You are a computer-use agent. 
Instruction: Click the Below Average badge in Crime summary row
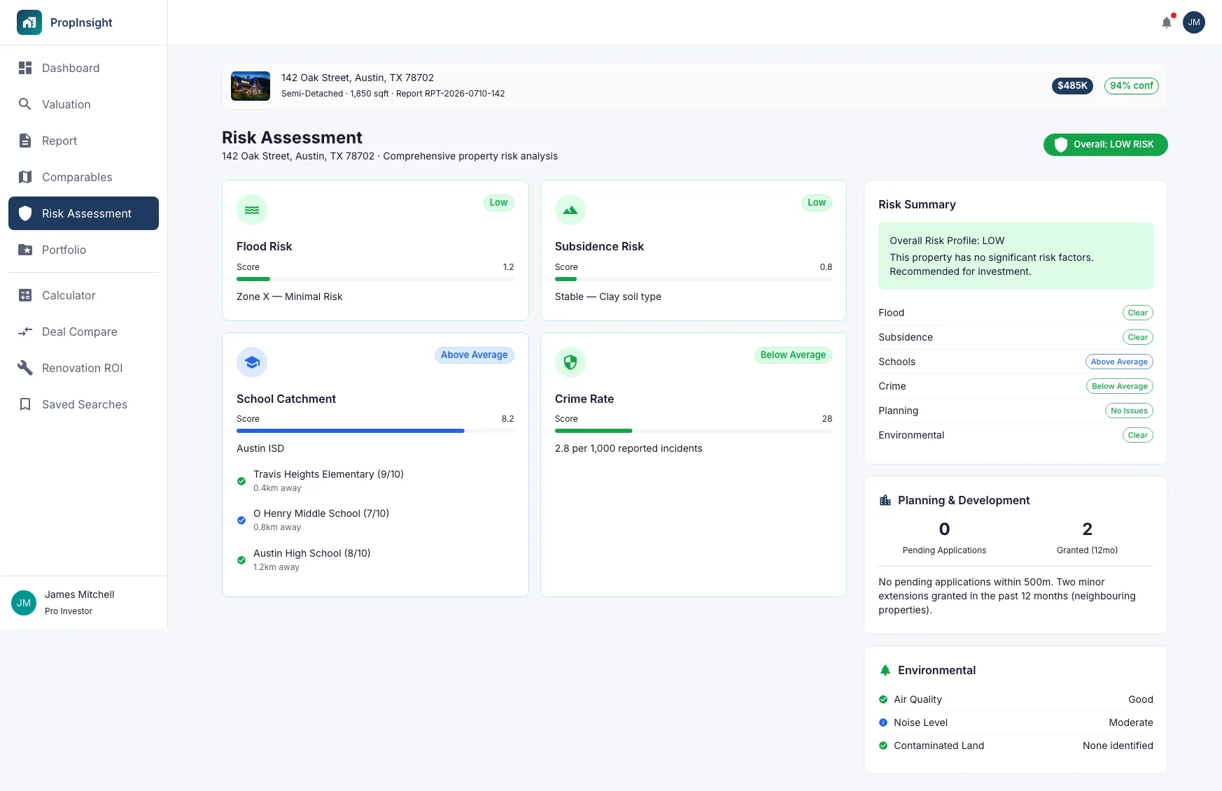[x=1119, y=386]
